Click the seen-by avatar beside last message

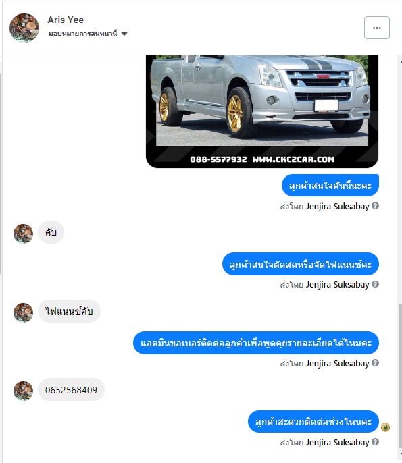point(385,427)
